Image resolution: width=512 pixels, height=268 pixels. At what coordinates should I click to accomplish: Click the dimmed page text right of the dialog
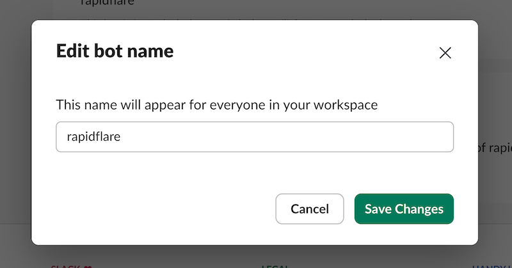tap(495, 148)
